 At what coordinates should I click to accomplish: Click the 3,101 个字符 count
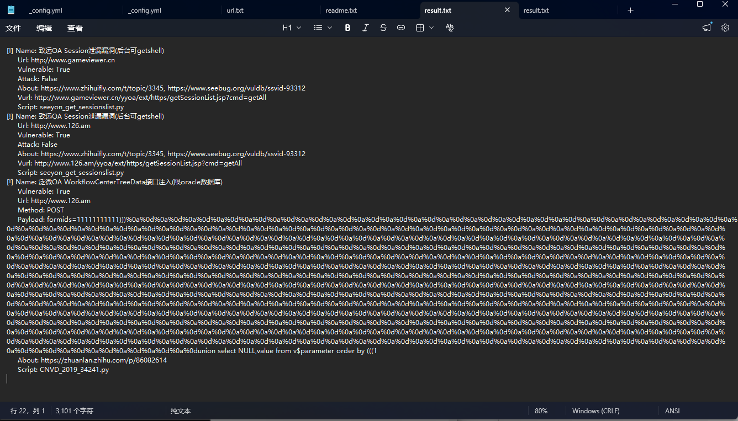(75, 411)
